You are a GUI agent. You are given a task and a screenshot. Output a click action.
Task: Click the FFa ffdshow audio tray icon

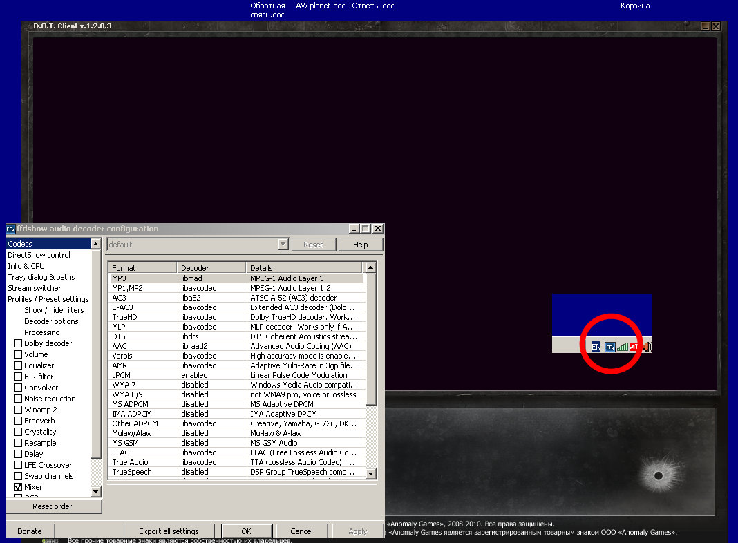click(x=609, y=347)
